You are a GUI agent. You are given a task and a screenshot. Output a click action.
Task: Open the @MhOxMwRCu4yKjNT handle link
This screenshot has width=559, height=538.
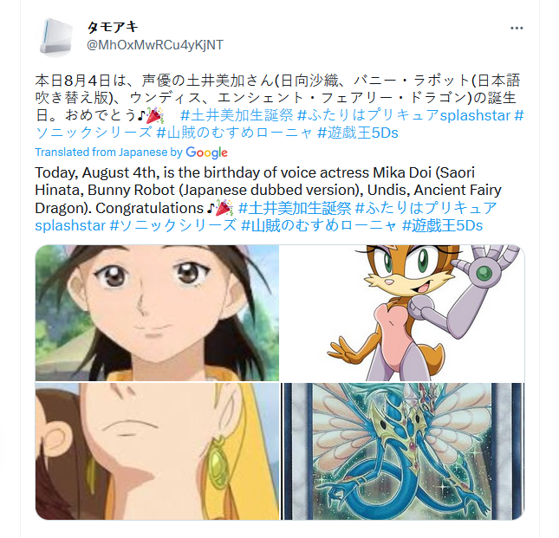coord(155,45)
